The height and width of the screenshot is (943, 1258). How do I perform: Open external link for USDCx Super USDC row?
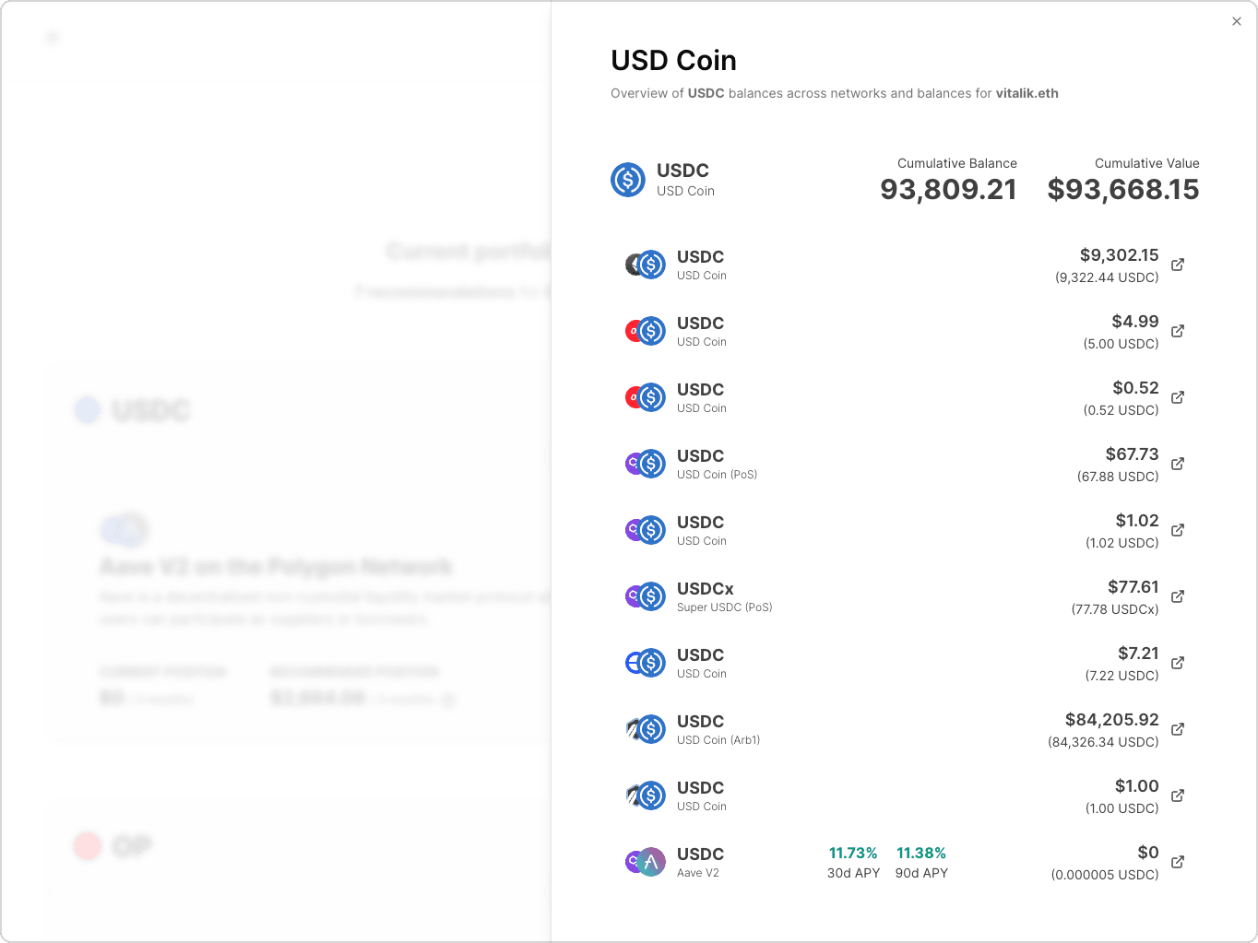coord(1178,596)
